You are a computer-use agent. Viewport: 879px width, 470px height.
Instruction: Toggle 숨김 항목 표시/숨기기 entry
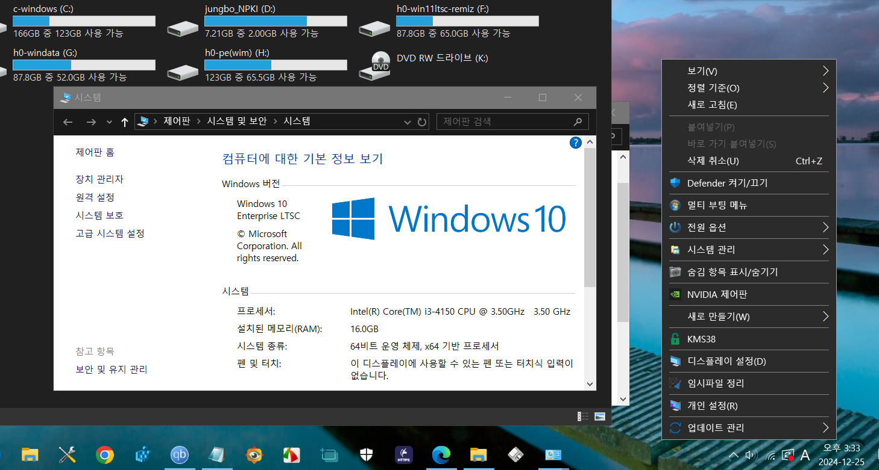[x=748, y=272]
